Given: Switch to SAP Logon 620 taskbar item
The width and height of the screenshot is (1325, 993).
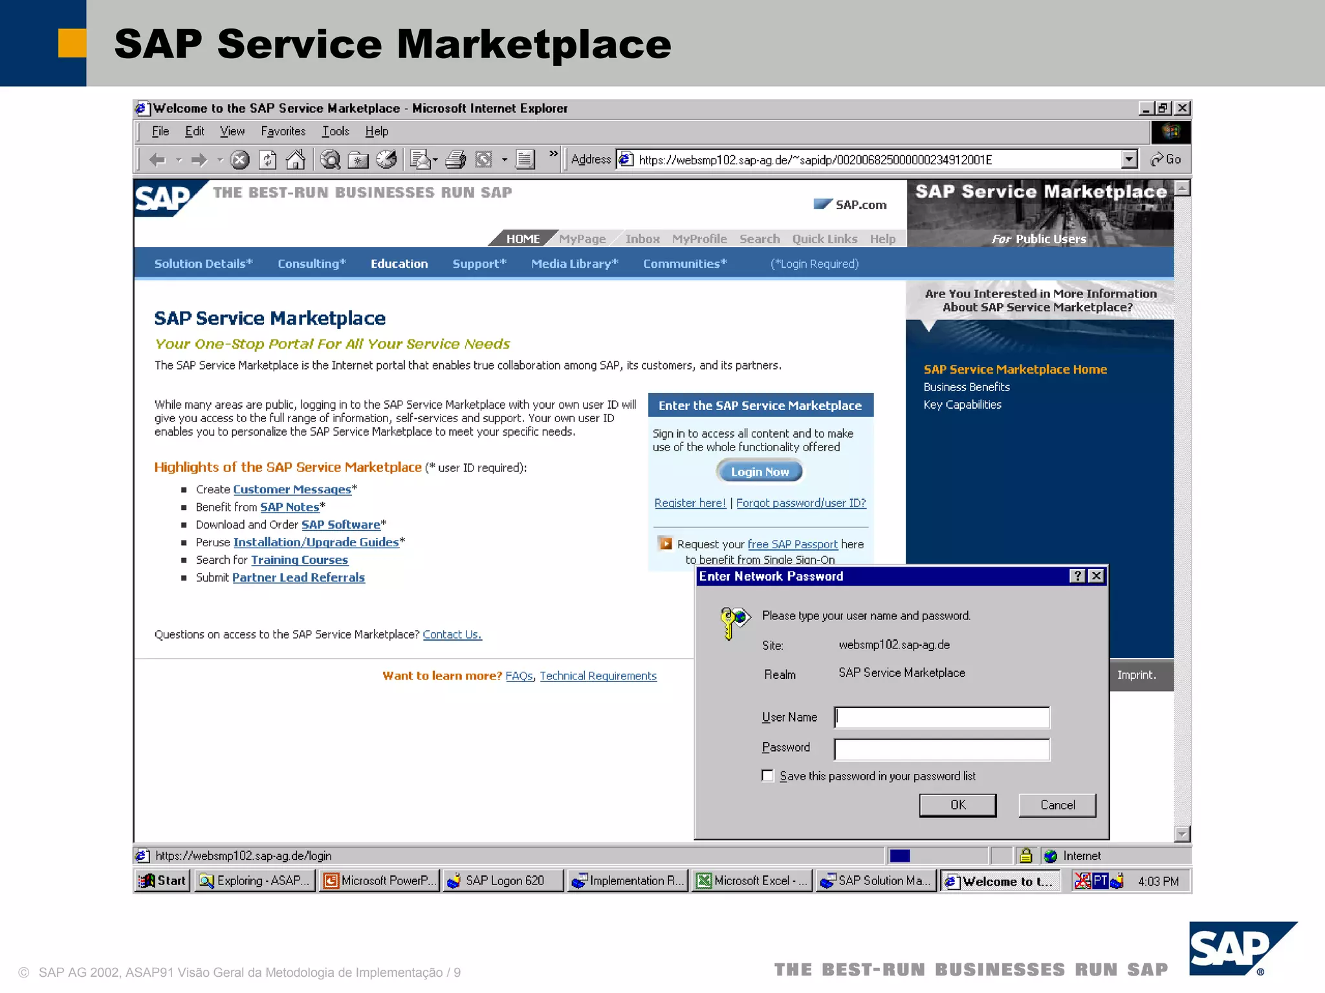Looking at the screenshot, I should [x=503, y=881].
